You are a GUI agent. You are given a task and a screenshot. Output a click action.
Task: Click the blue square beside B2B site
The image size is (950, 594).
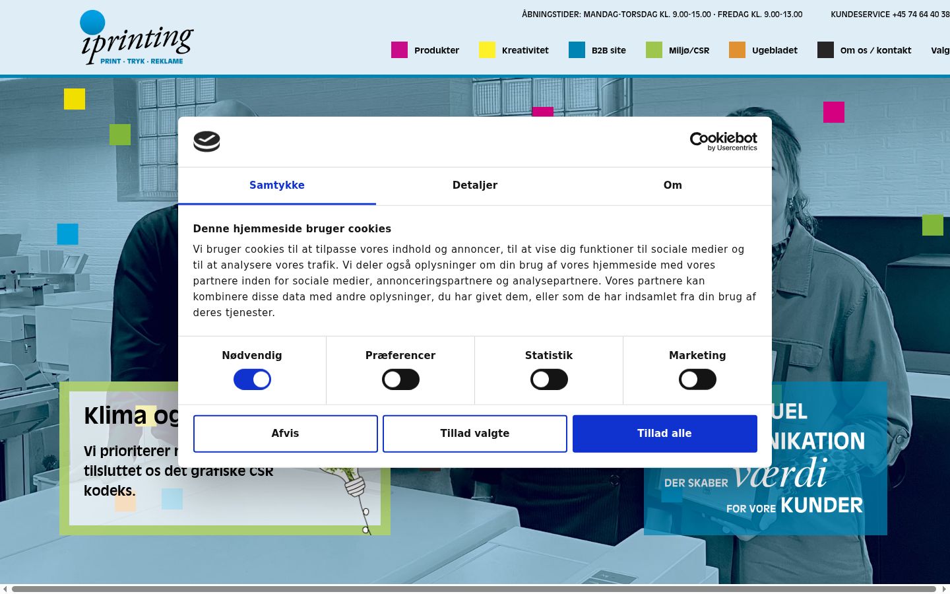[577, 50]
